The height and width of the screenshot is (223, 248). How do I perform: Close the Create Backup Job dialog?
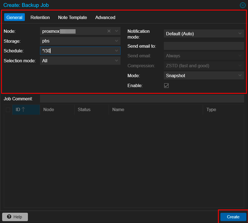pos(243,5)
